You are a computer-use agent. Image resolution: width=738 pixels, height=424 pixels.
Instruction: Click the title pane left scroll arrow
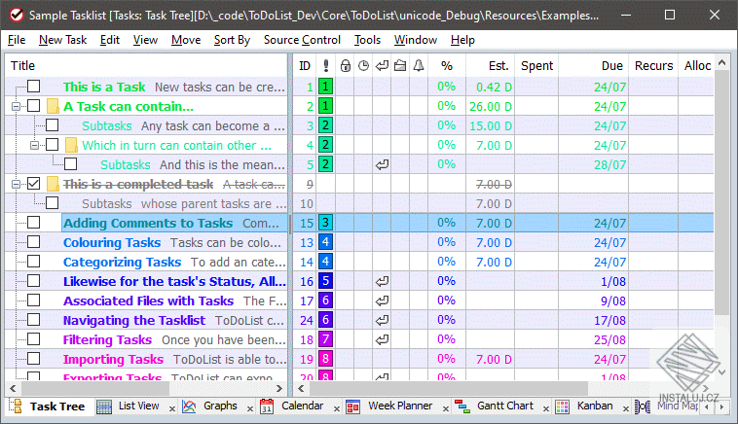tap(14, 388)
